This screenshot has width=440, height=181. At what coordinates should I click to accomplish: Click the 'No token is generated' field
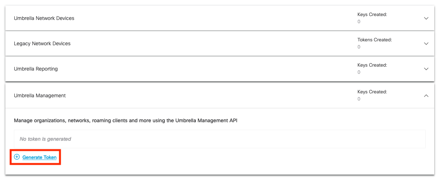pos(220,139)
